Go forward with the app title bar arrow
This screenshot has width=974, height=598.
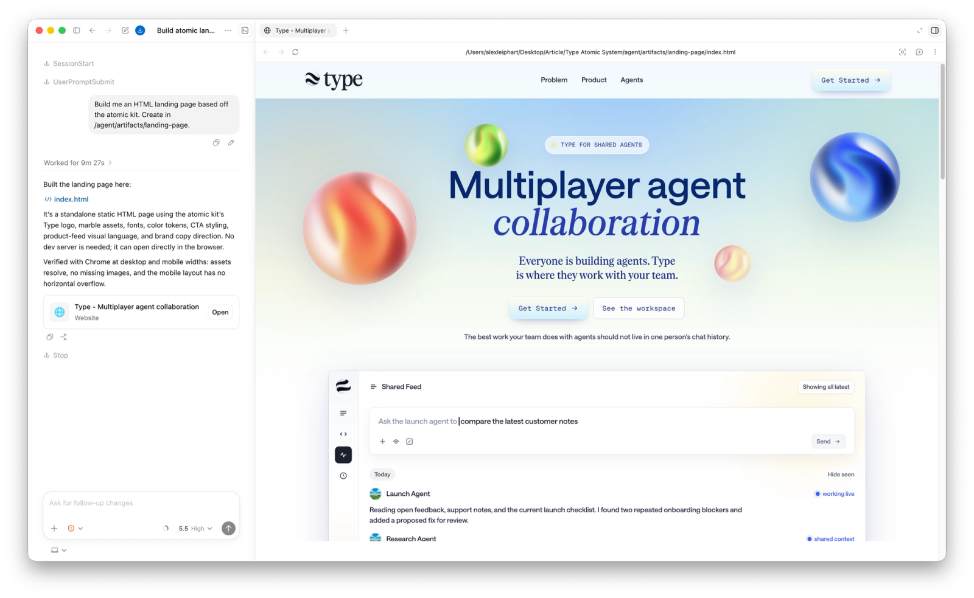click(x=108, y=30)
